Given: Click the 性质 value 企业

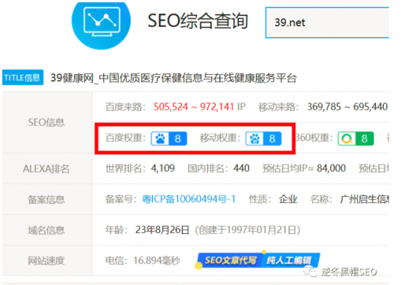Looking at the screenshot, I should pyautogui.click(x=288, y=199).
